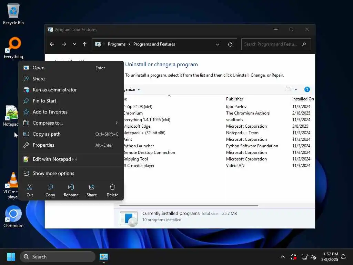Choose Share entry in context menu
This screenshot has width=353, height=265.
(x=71, y=79)
